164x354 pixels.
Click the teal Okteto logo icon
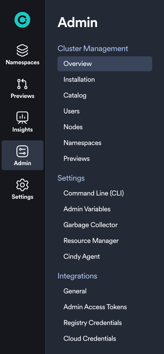pyautogui.click(x=22, y=20)
